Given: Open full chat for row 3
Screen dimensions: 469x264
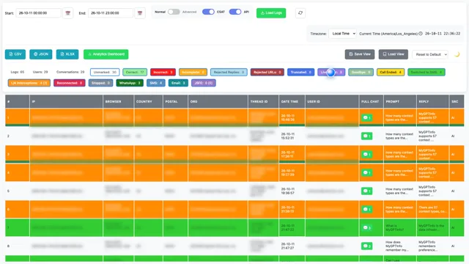Looking at the screenshot, I should (366, 154).
